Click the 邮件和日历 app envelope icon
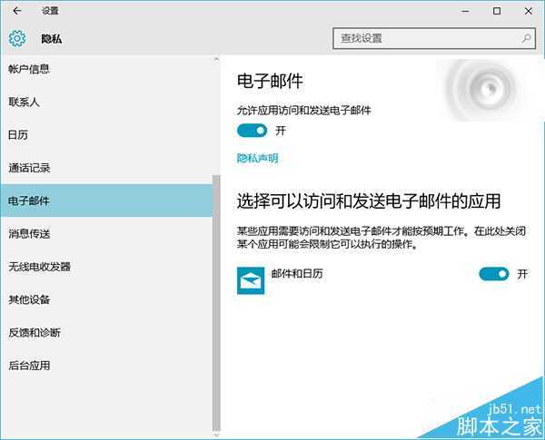The height and width of the screenshot is (440, 545). (251, 280)
